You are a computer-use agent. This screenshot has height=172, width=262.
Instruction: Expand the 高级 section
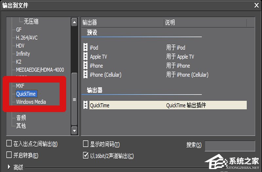pos(9,167)
